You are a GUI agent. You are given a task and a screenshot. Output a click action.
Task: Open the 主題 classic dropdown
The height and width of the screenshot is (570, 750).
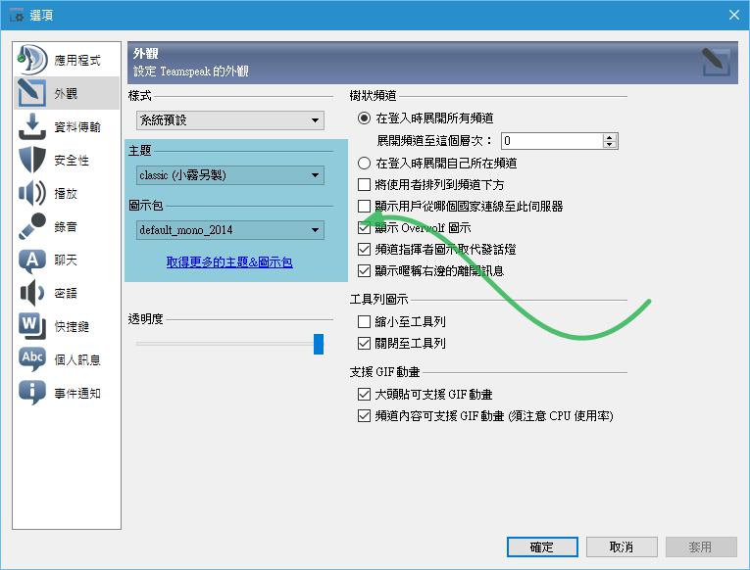tap(230, 175)
